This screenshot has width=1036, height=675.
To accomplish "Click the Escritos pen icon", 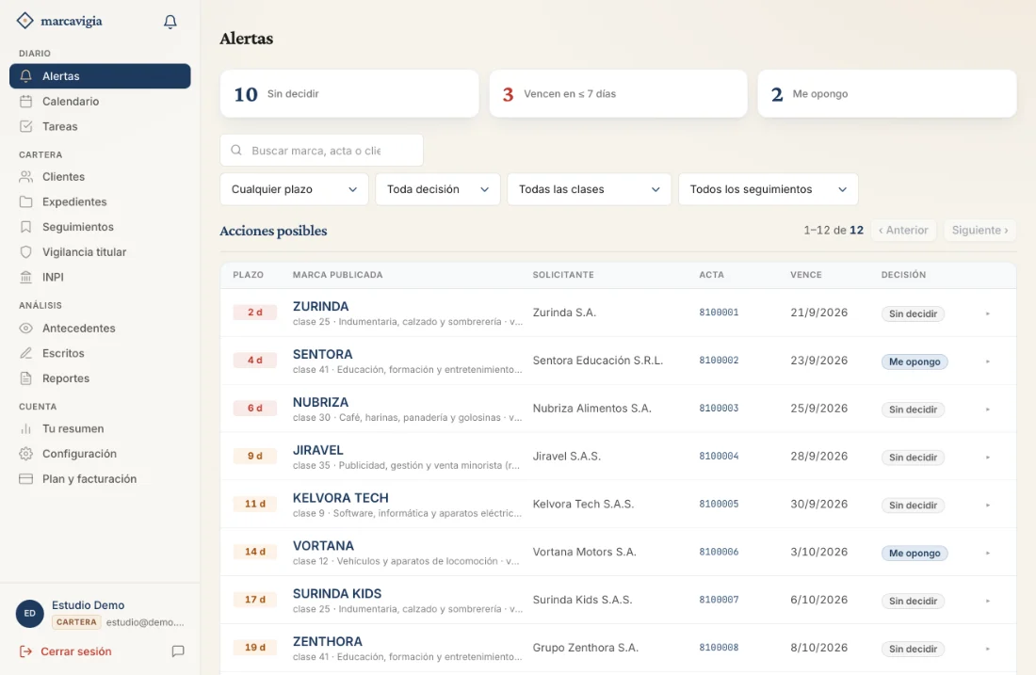I will [25, 353].
